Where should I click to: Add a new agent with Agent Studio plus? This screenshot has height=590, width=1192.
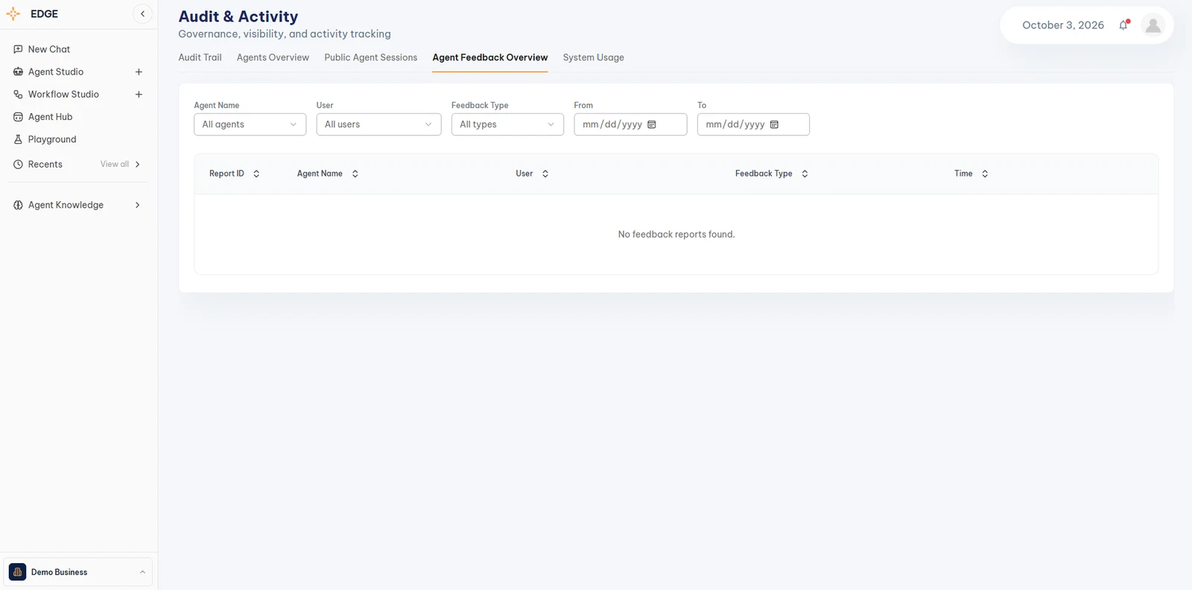coord(139,72)
